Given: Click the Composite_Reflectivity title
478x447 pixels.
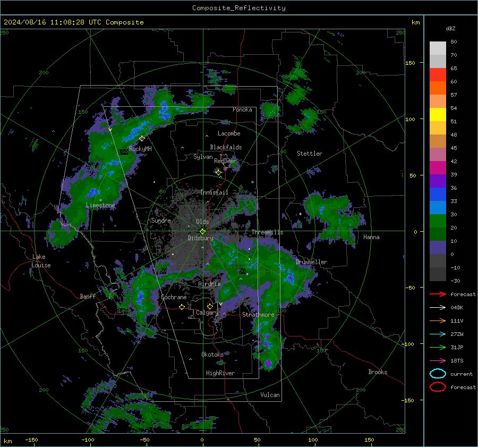Looking at the screenshot, I should pyautogui.click(x=239, y=8).
